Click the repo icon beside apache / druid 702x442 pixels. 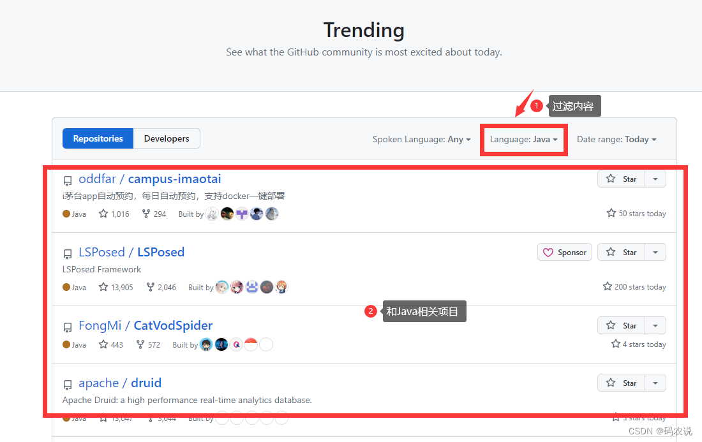coord(68,385)
